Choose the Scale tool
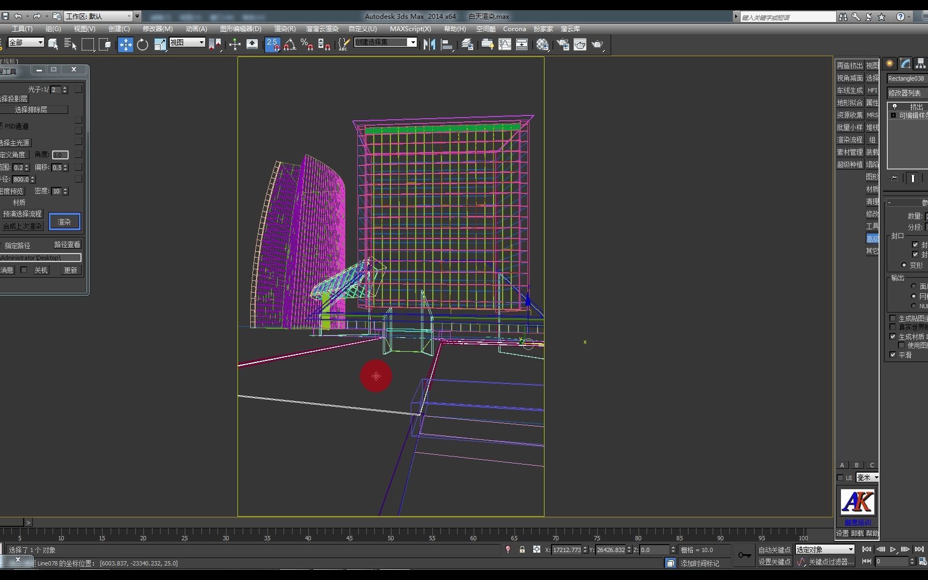Image resolution: width=928 pixels, height=580 pixels. tap(160, 45)
